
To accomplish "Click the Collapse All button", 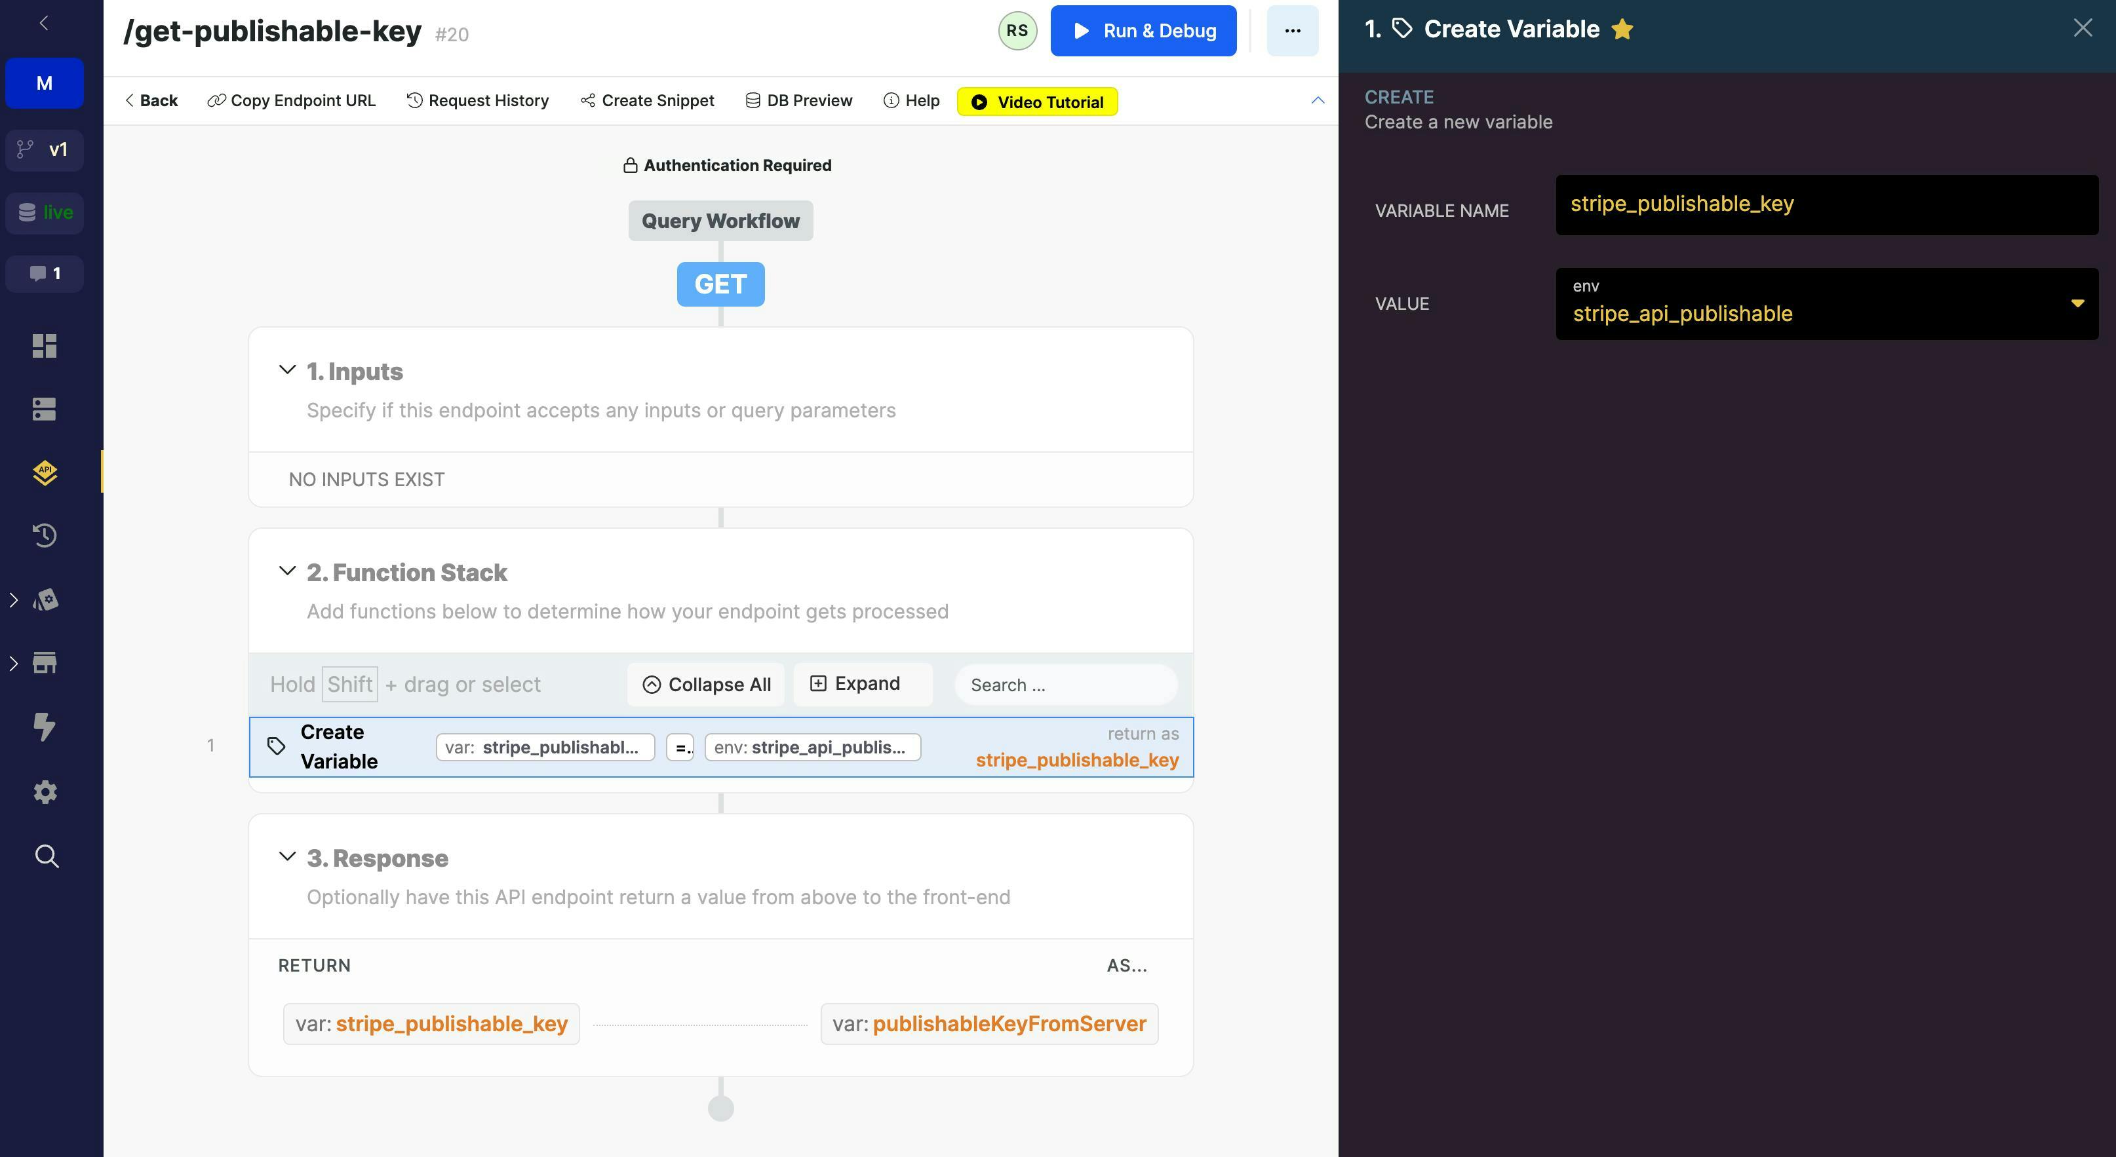I will (x=707, y=685).
